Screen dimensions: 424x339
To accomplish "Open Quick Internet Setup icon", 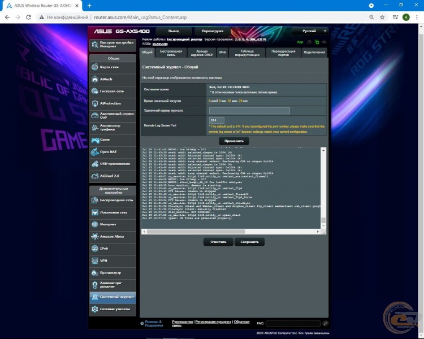I will 94,45.
